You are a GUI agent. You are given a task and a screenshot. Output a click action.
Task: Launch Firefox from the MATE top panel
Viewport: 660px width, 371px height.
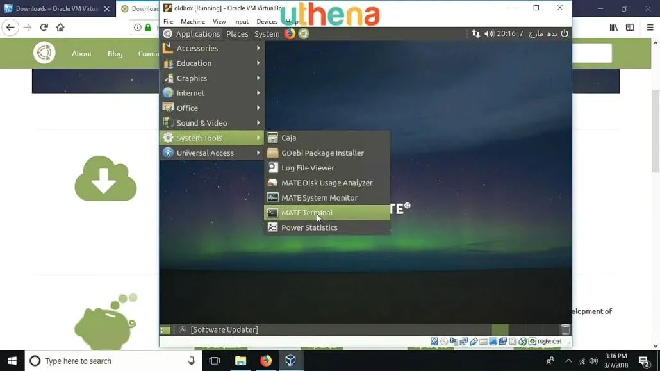click(x=290, y=33)
